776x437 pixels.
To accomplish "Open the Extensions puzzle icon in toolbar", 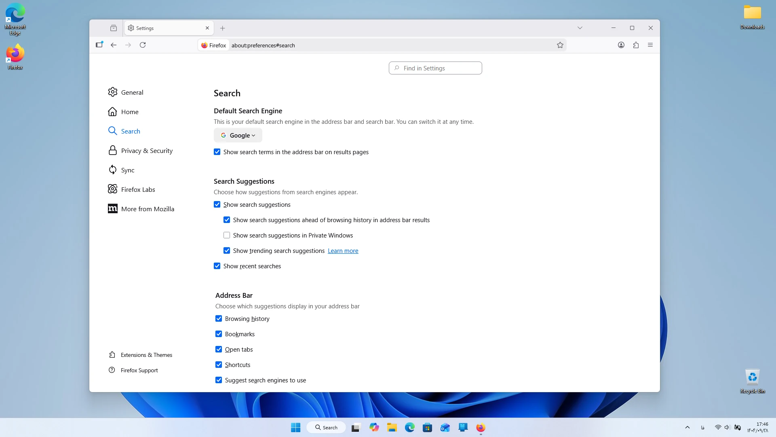I will pyautogui.click(x=636, y=45).
